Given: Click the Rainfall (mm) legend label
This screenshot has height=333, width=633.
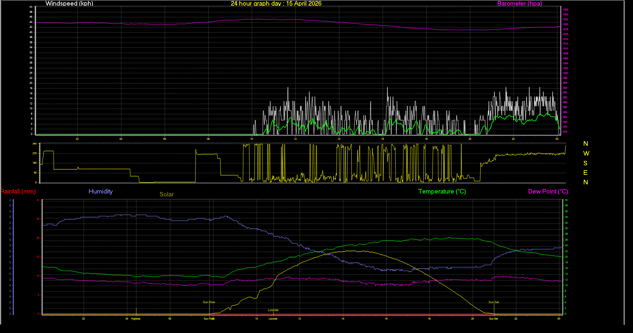Looking at the screenshot, I should (18, 192).
